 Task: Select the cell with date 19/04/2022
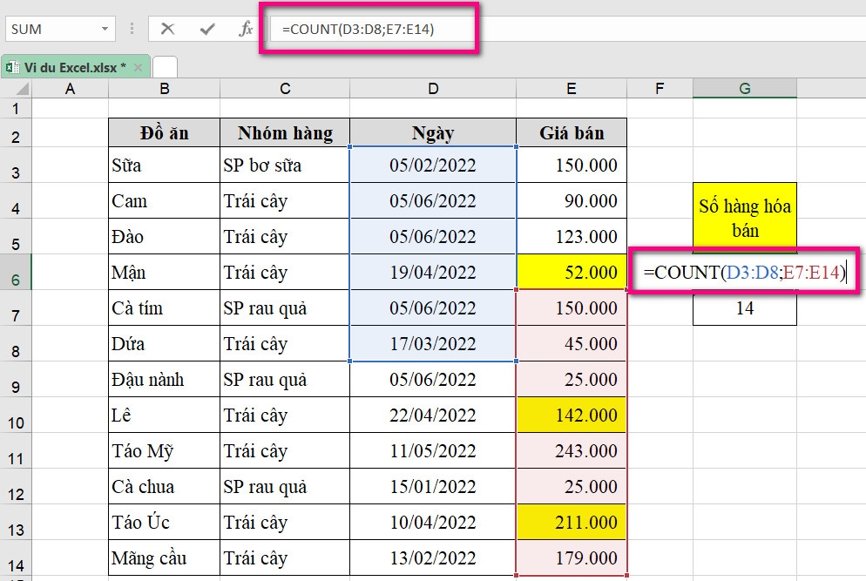pyautogui.click(x=433, y=272)
